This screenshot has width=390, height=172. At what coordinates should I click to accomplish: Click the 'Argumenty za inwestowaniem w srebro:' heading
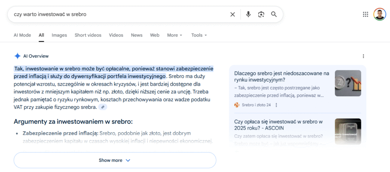coord(73,122)
